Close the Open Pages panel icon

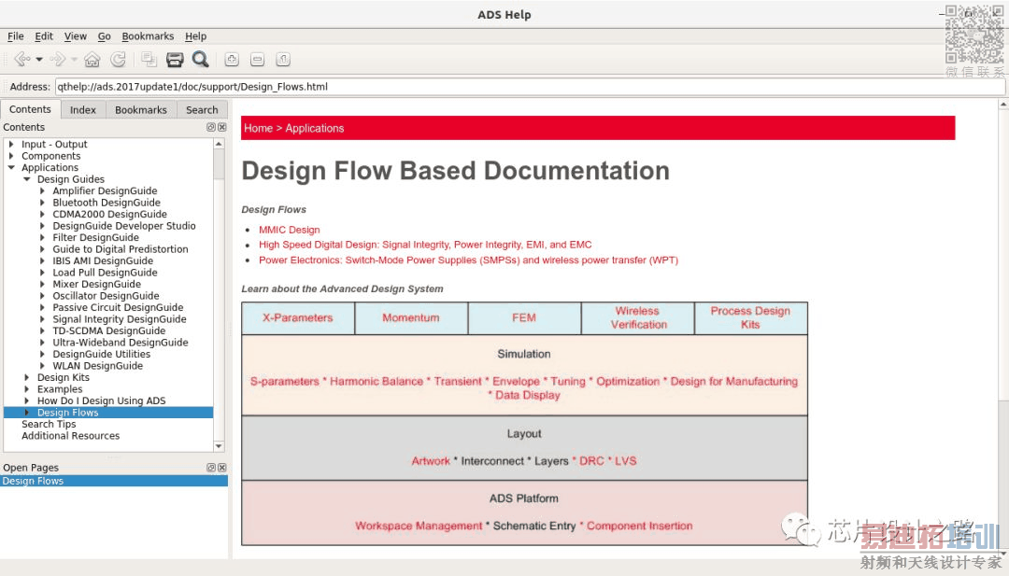pyautogui.click(x=222, y=468)
